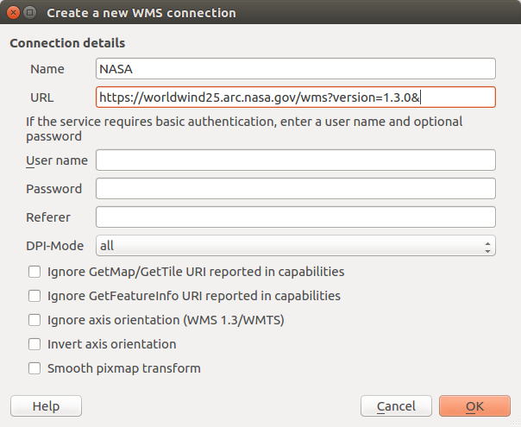Open Help for the WMS connection
This screenshot has height=427, width=521.
coord(46,406)
